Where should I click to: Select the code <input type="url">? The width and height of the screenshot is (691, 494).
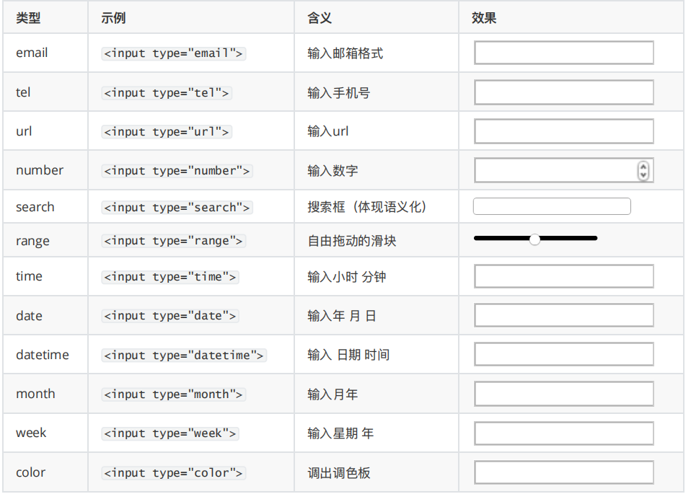click(167, 132)
